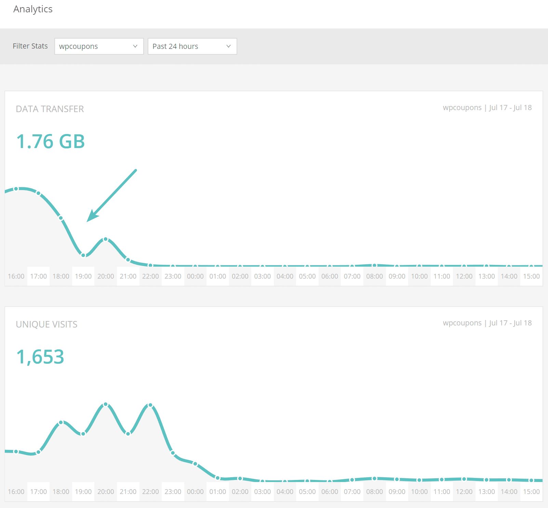Click the 1.76 GB data transfer total
Viewport: 548px width, 508px height.
coord(50,141)
